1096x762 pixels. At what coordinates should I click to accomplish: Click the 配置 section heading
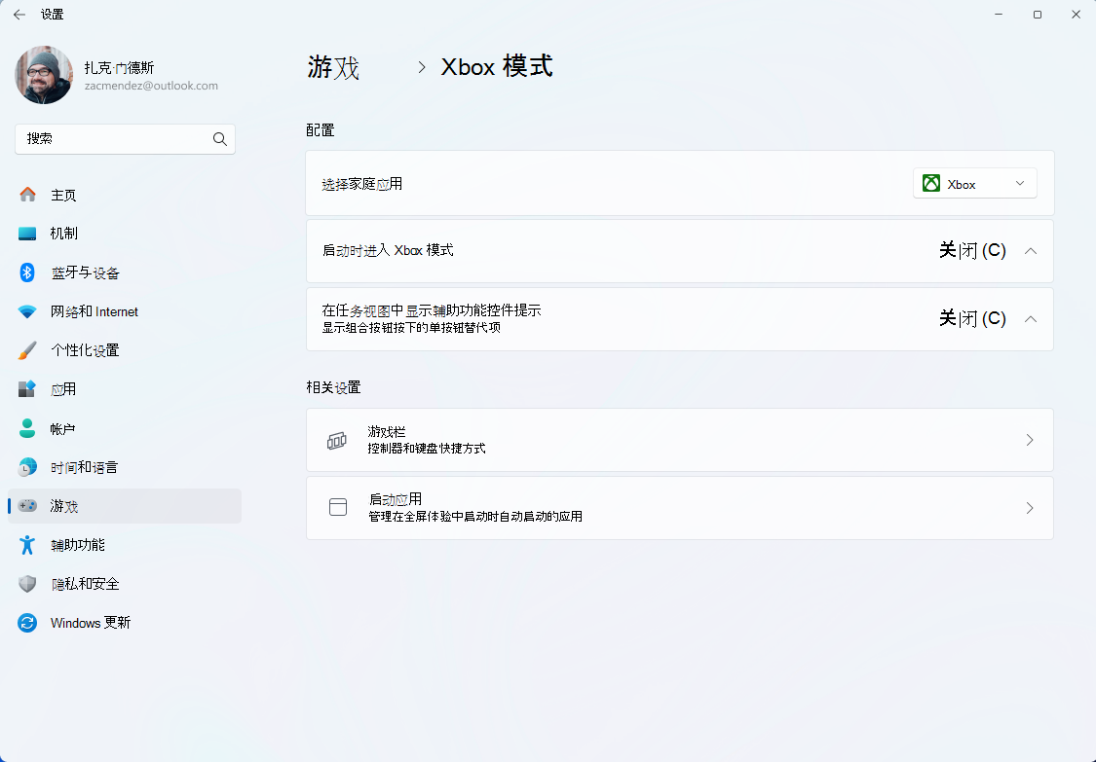(x=321, y=130)
